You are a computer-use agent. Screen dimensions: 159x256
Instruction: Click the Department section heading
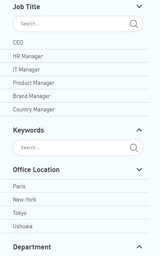pyautogui.click(x=32, y=247)
